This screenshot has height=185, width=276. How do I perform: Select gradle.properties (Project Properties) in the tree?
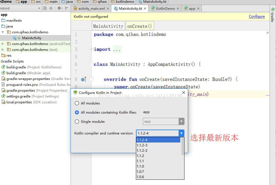[x=35, y=90]
